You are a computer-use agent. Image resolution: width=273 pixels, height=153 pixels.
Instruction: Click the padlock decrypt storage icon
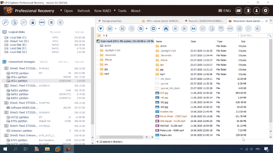(x=33, y=22)
